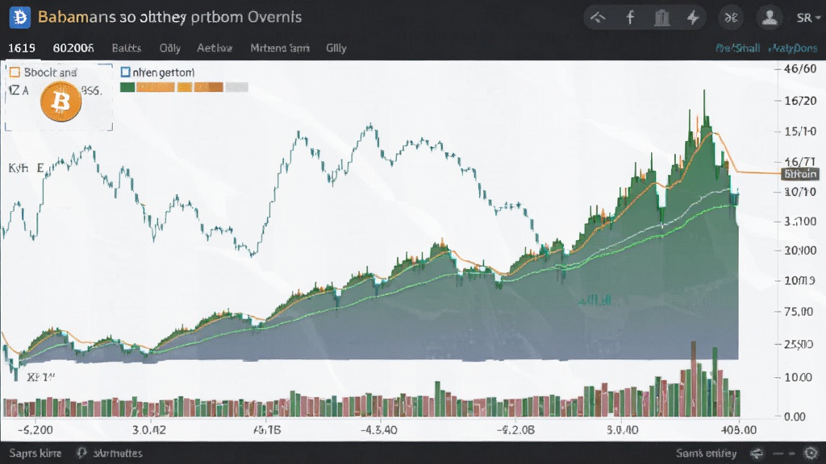Click the 'Saprs kirre' footer label
This screenshot has width=826, height=464.
point(35,453)
